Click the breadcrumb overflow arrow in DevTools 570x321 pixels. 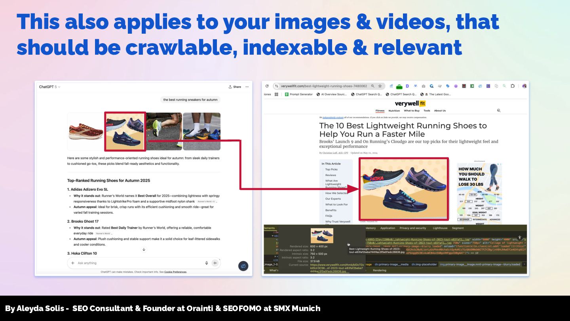click(524, 264)
